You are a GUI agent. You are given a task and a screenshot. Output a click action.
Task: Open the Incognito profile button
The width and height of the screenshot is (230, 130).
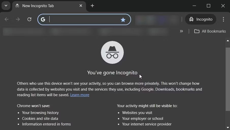(201, 19)
